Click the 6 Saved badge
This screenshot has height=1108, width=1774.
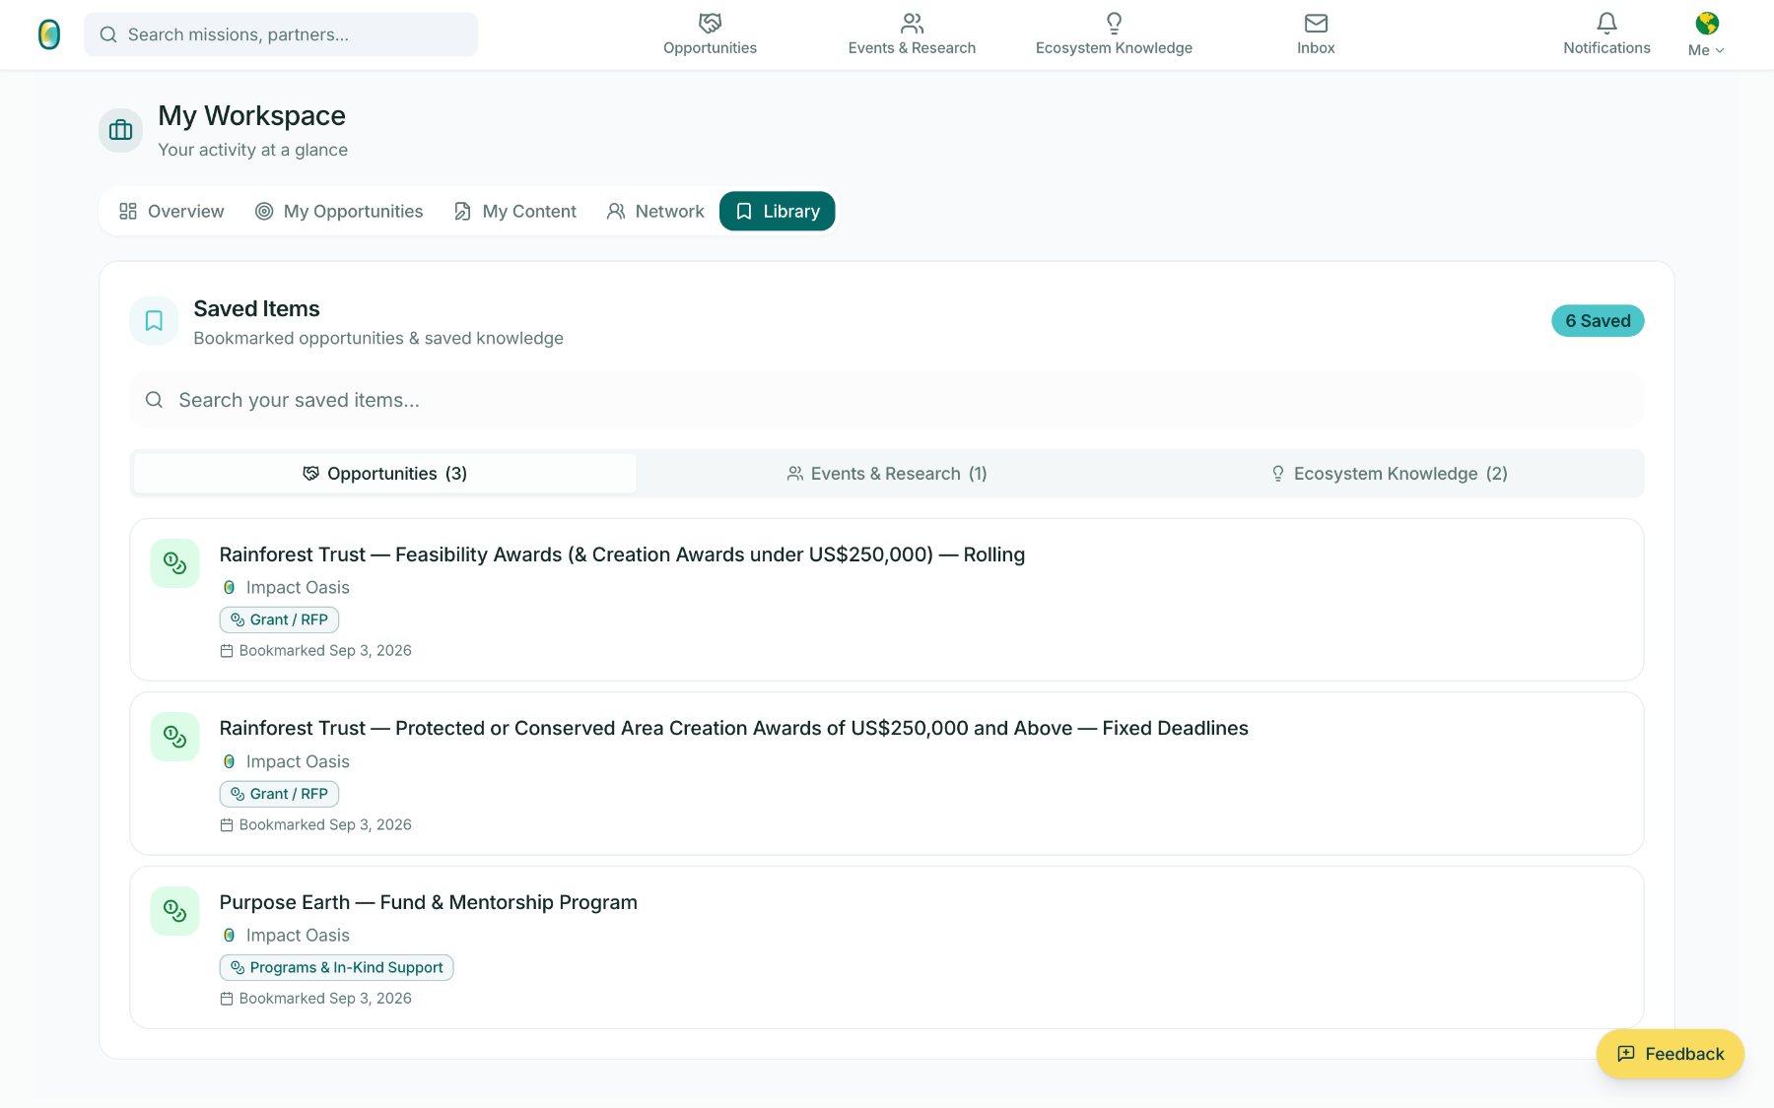[1598, 321]
